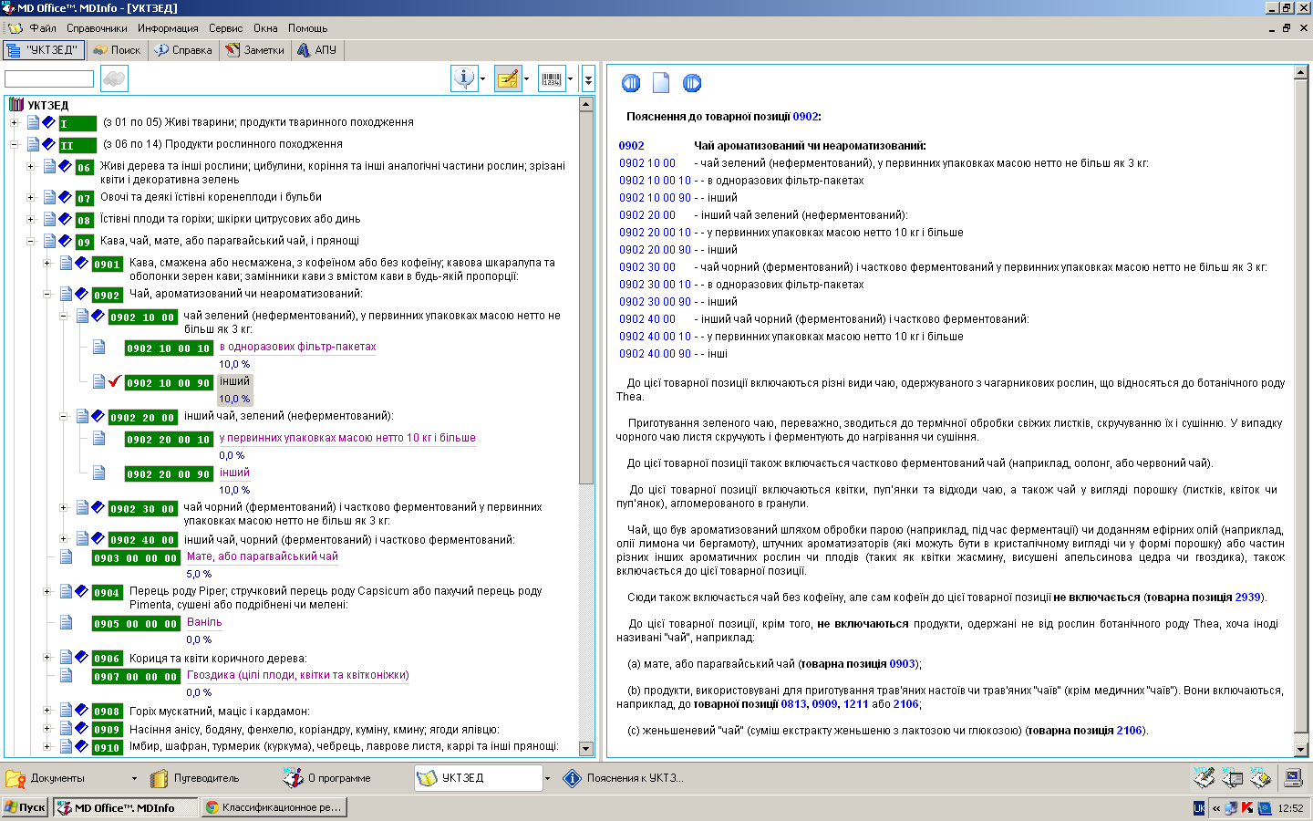Open the info balloon toolbar button
This screenshot has height=821, width=1313.
tap(465, 78)
